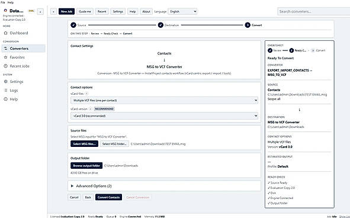350x218 pixels.
Task: Open the vCard files dropdown
Action: [x=164, y=101]
